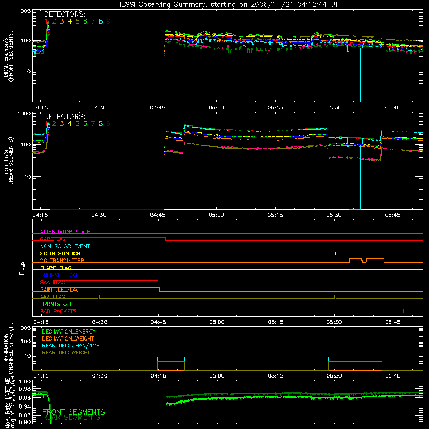Viewport: 429px width, 429px height.
Task: Click the 0.98 livetime y-axis tick label
Action: click(x=25, y=389)
